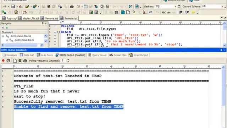Image resolution: width=227 pixels, height=128 pixels.
Task: Click the undo arrow icon
Action: [151, 12]
